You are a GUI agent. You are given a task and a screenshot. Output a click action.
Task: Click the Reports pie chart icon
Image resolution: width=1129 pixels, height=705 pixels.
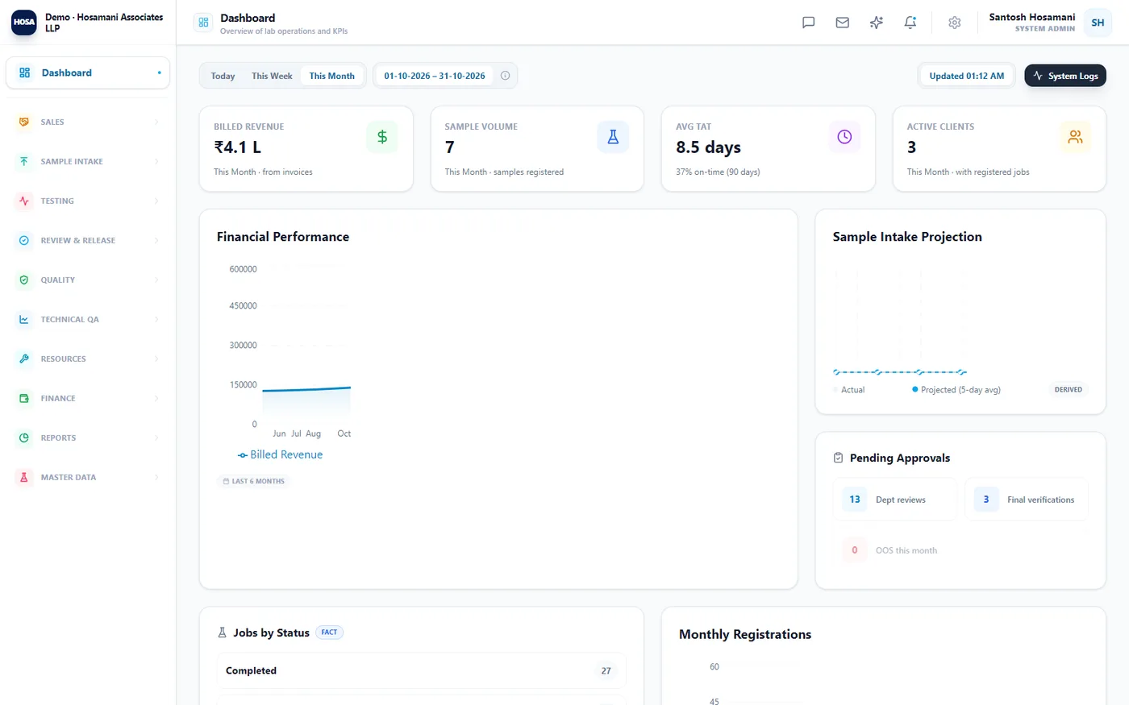(24, 438)
